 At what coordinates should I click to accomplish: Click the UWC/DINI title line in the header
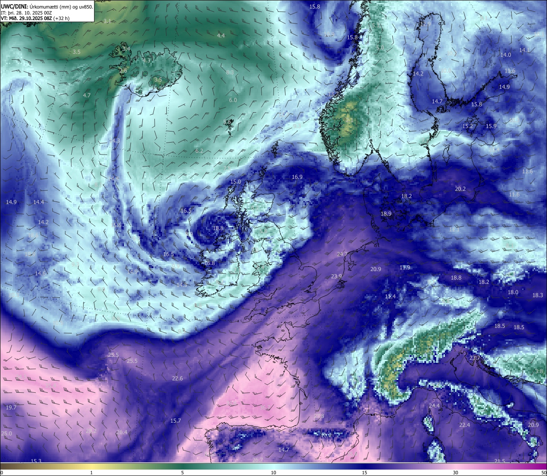(x=47, y=7)
